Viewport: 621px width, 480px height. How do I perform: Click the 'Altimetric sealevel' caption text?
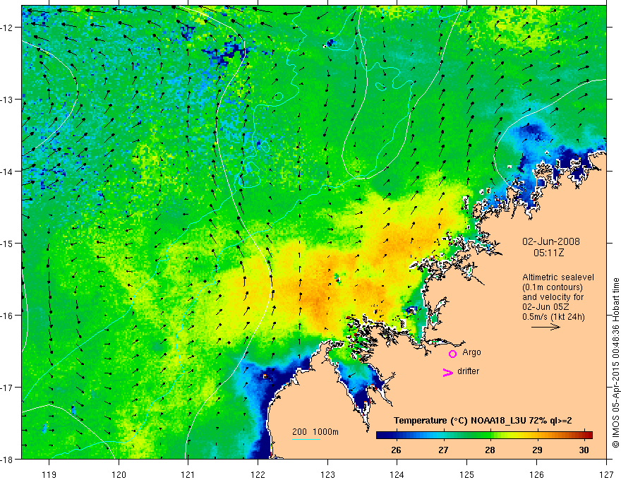557,277
